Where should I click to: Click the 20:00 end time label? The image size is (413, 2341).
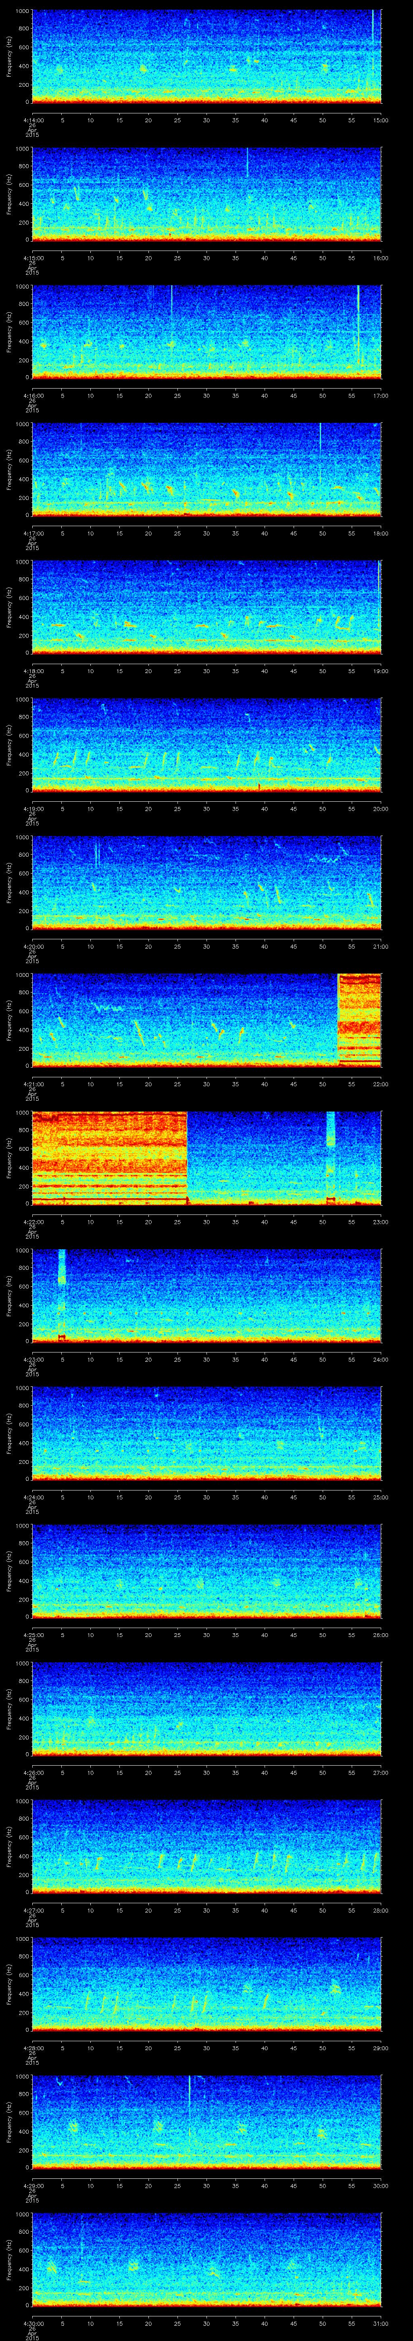coord(380,809)
